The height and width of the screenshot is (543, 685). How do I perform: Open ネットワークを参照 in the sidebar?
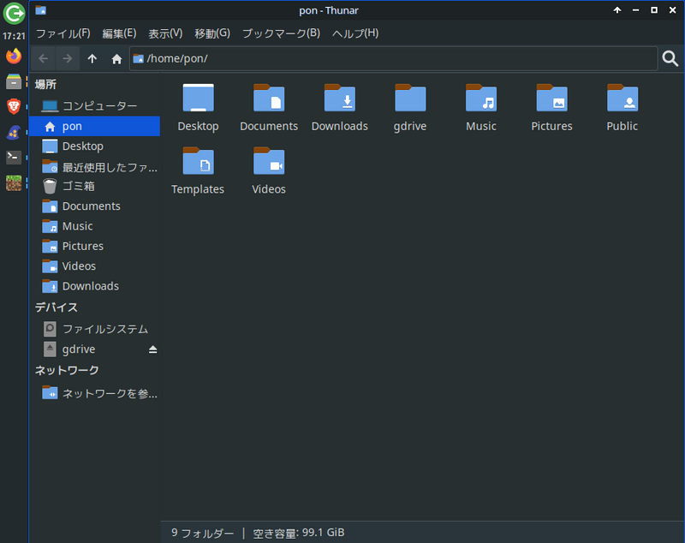coord(94,393)
